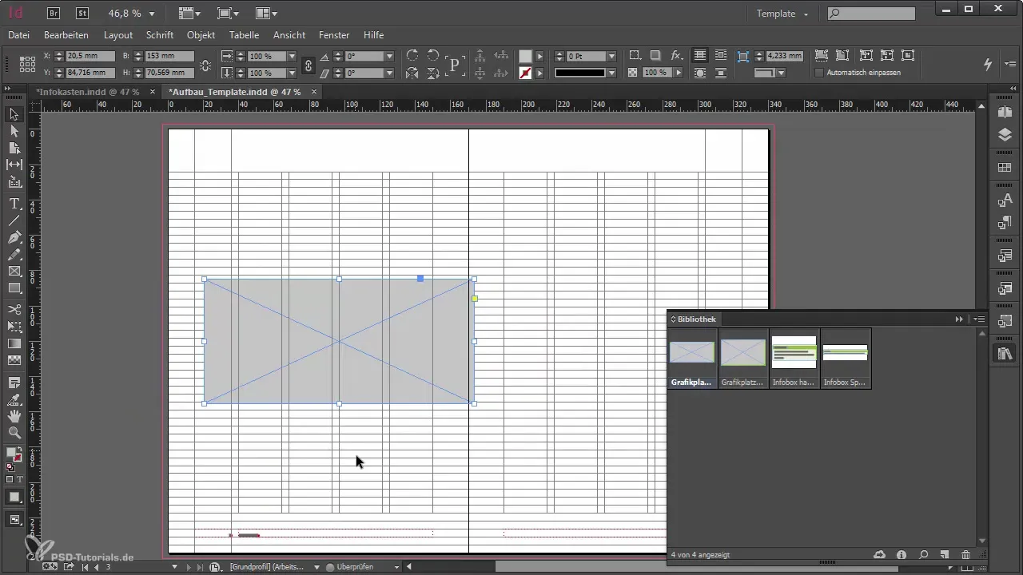This screenshot has height=575, width=1023.
Task: Select the Pen tool
Action: click(14, 238)
